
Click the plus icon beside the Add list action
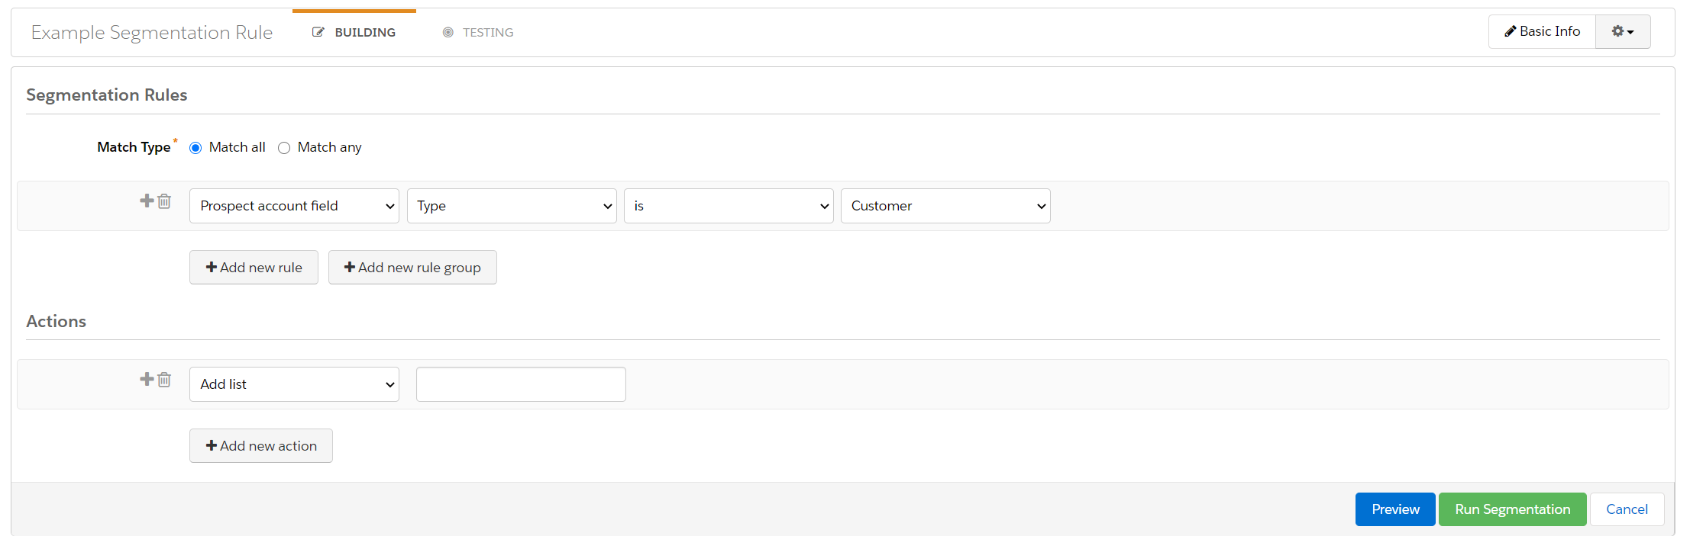click(x=147, y=379)
